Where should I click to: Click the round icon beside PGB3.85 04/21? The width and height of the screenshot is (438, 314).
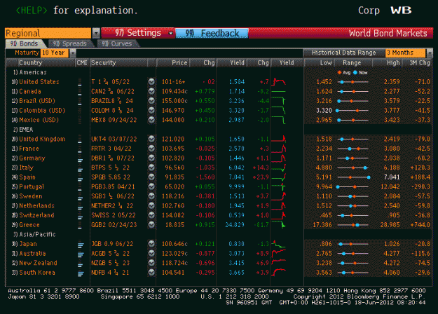151,186
